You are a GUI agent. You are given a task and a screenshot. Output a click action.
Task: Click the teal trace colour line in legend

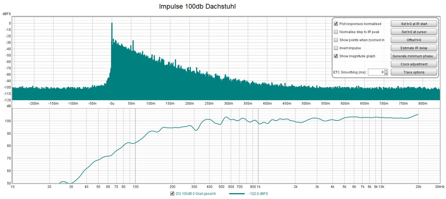(237, 194)
